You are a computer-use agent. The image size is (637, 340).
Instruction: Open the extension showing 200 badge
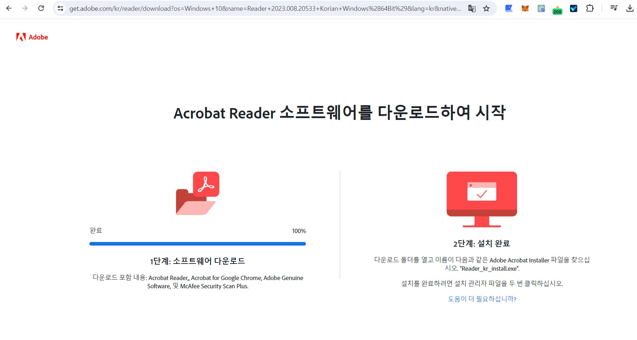(x=557, y=10)
